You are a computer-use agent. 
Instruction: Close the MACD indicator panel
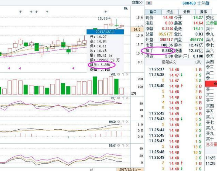pyautogui.click(x=127, y=122)
